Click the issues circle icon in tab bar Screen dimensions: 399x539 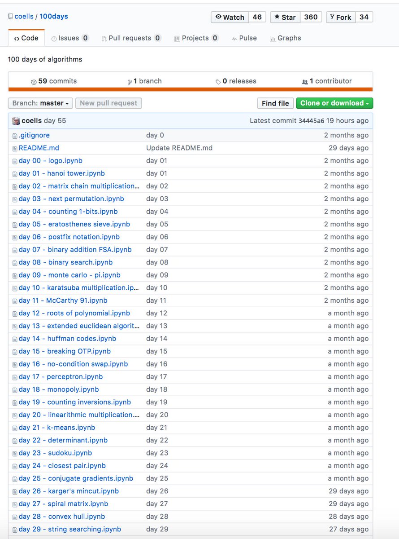click(x=54, y=39)
